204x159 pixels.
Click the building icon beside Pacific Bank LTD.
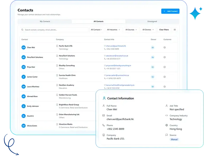pyautogui.click(x=57, y=46)
